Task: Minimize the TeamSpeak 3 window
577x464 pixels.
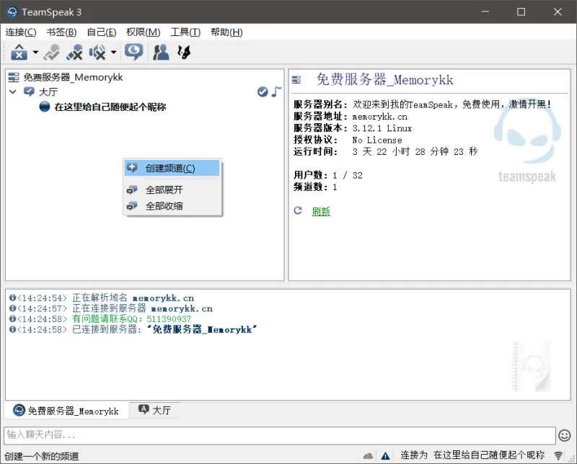Action: [x=485, y=12]
